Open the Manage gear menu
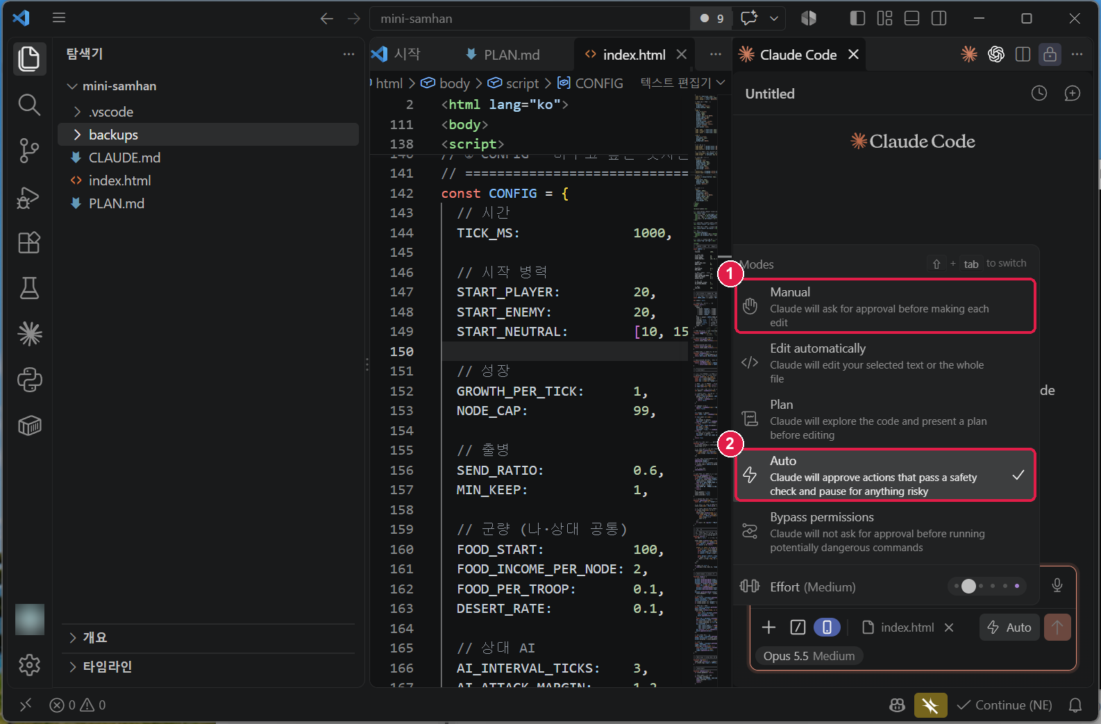Image resolution: width=1101 pixels, height=724 pixels. pyautogui.click(x=29, y=665)
